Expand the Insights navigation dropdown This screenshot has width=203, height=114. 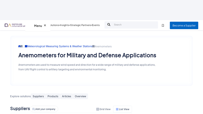click(65, 25)
